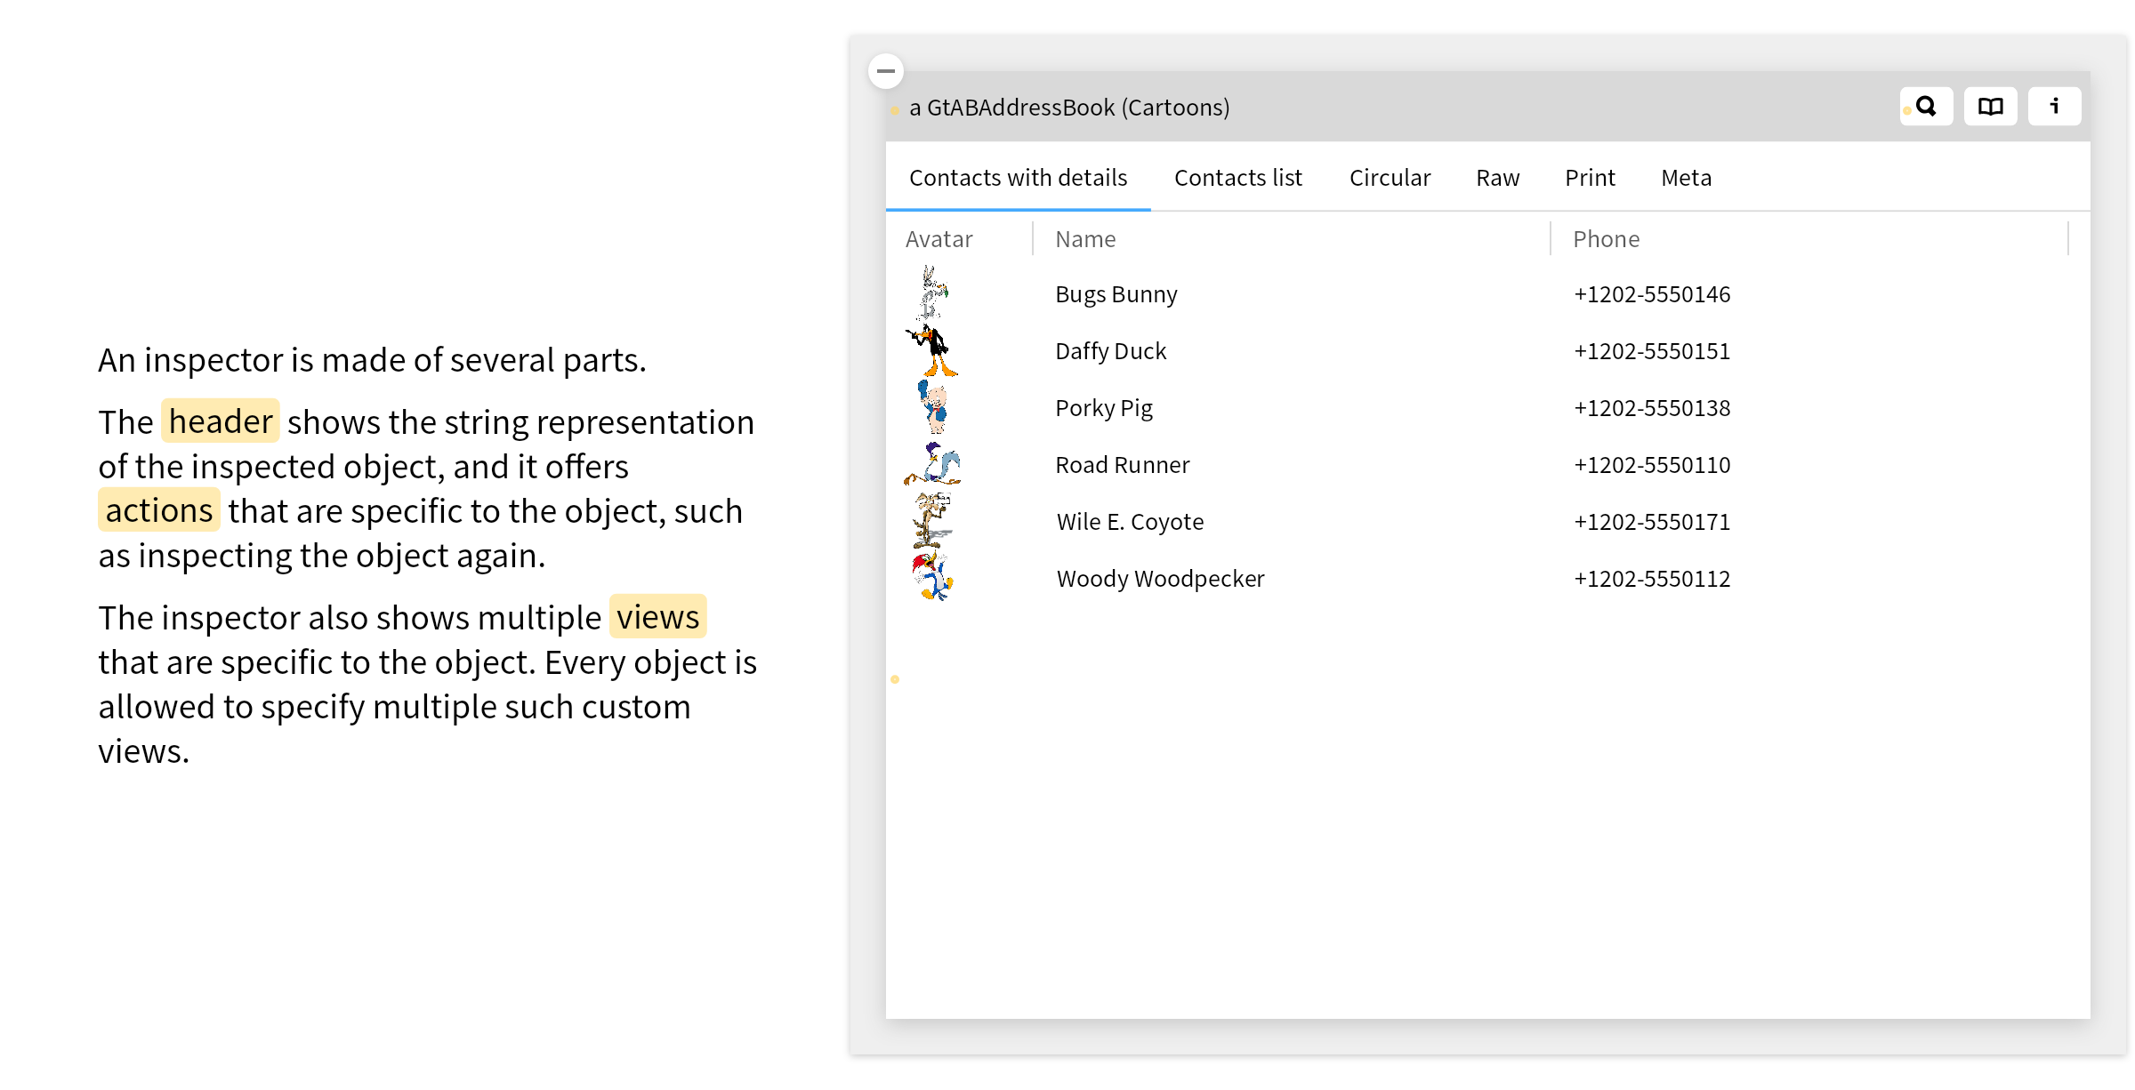Select Bugs Bunny avatar image
This screenshot has width=2135, height=1090.
tap(932, 293)
